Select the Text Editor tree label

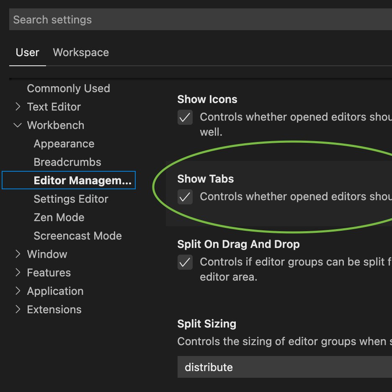[x=54, y=107]
